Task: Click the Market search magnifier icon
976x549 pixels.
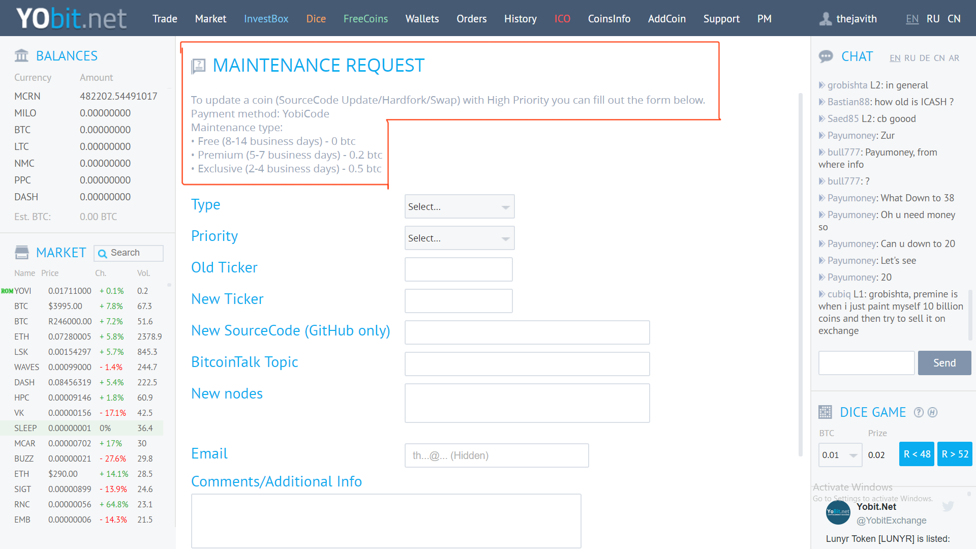Action: click(x=102, y=253)
